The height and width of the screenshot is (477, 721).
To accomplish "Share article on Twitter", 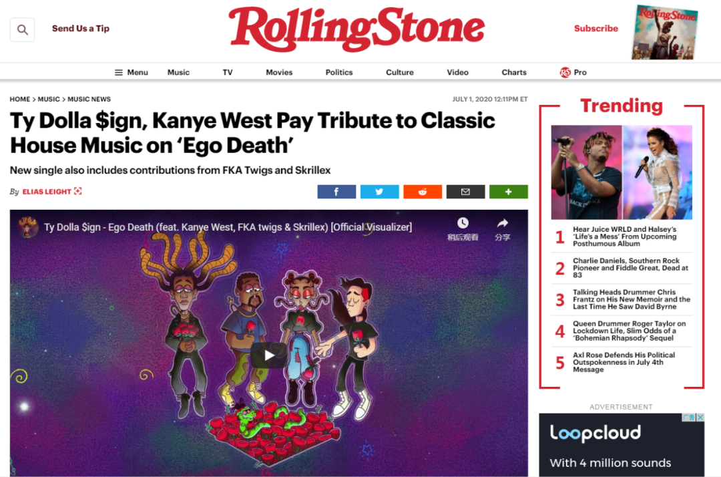I will [x=379, y=192].
